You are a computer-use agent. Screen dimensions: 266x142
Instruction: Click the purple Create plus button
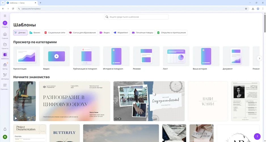tap(5, 23)
